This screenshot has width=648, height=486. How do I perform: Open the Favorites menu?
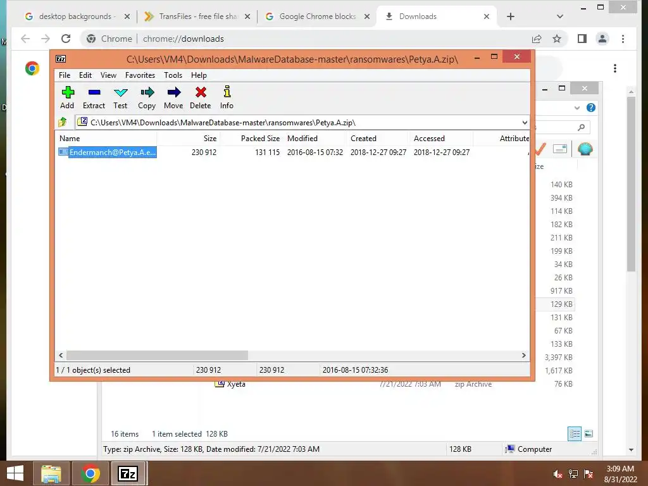tap(140, 75)
